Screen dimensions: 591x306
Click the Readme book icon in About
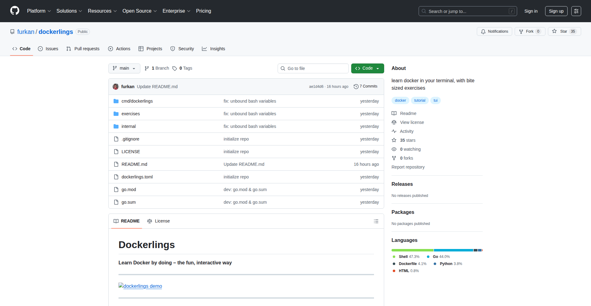click(394, 113)
